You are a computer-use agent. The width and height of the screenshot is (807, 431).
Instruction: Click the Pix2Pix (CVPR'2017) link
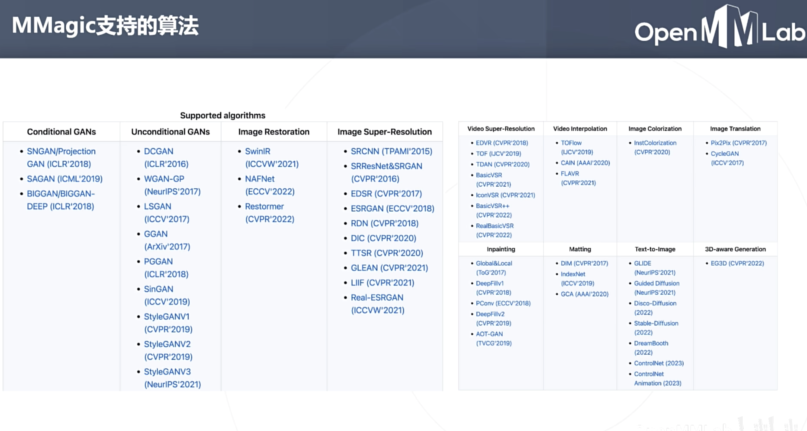738,143
